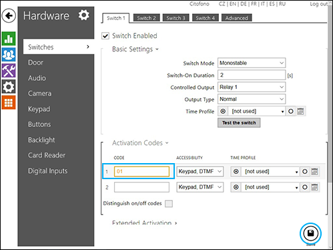This screenshot has height=250, width=333.
Task: Select left radio for Basic Settings time profile
Action: [223, 111]
